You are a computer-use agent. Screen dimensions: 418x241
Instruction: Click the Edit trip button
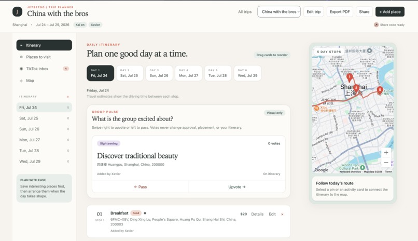313,12
